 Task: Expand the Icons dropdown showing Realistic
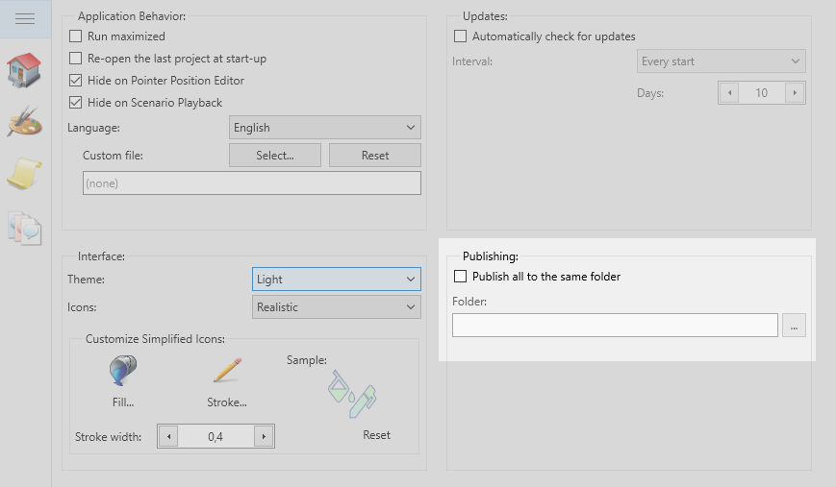point(336,307)
